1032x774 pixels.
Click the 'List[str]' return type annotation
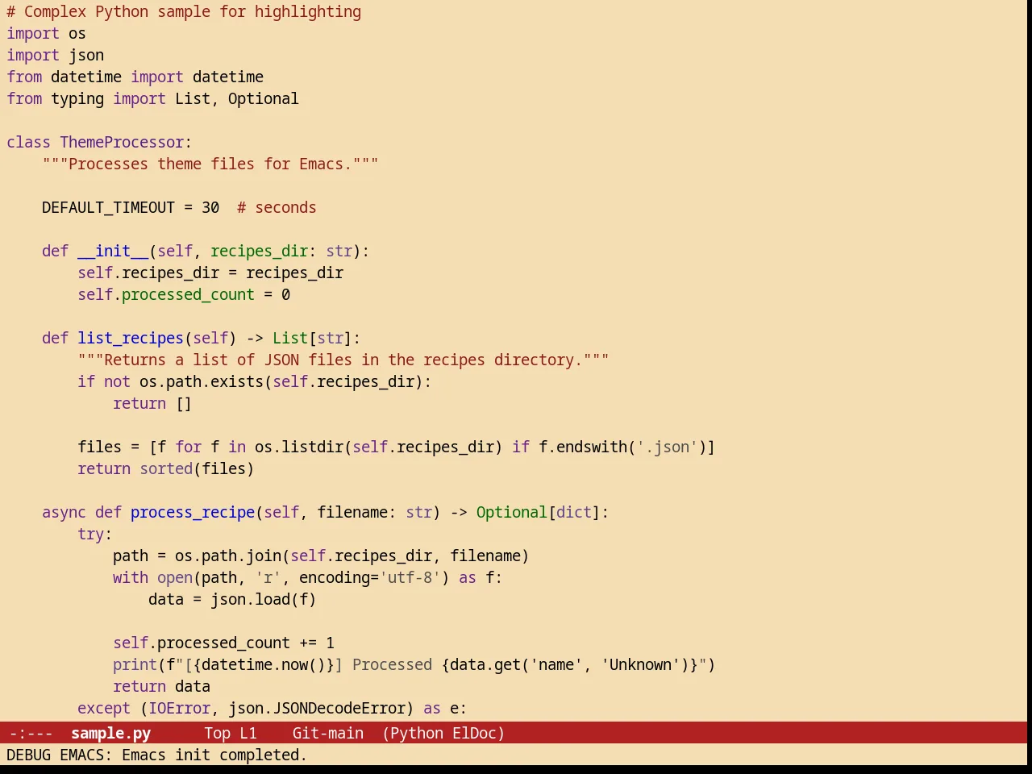click(312, 339)
